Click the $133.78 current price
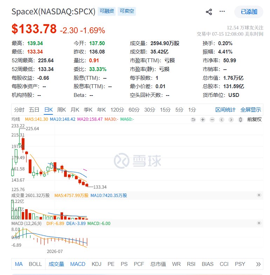Screen dimensions: 270x275 point(34,29)
